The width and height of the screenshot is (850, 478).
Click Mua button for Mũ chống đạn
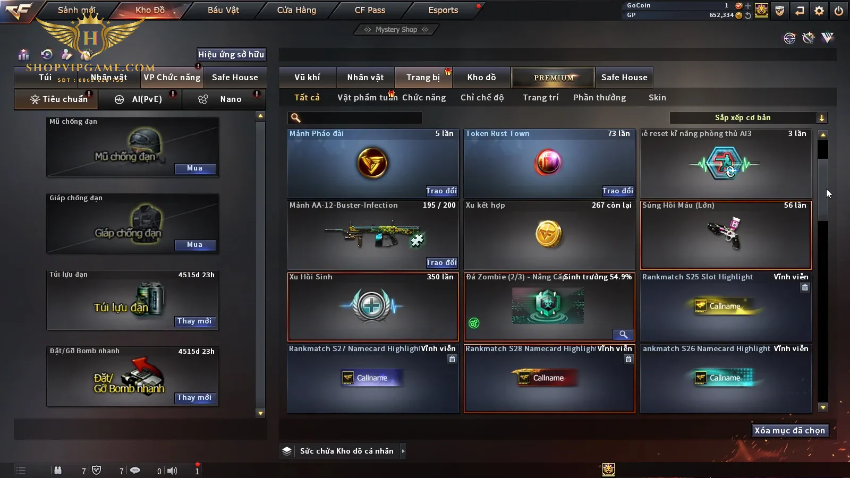tap(195, 168)
